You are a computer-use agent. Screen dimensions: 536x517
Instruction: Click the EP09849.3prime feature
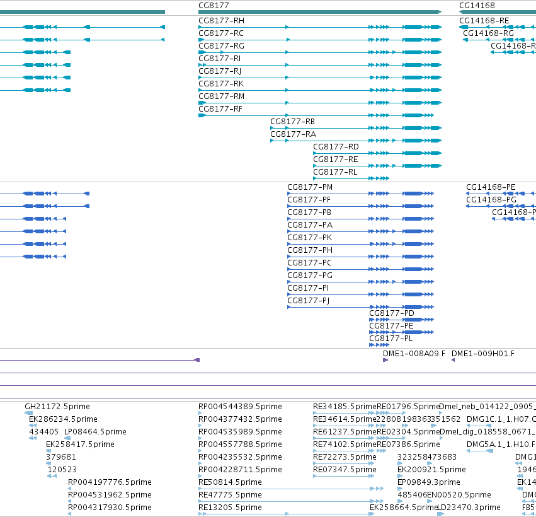click(429, 482)
